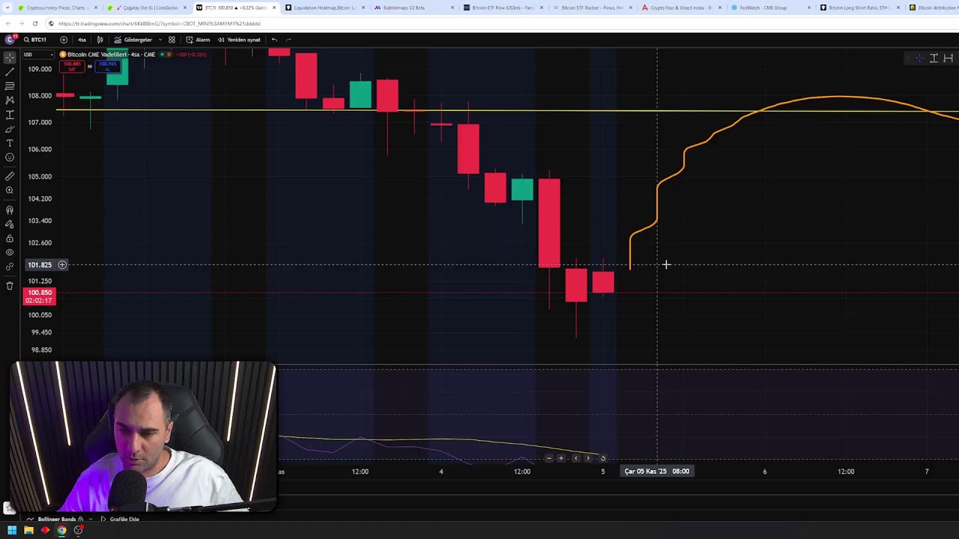Open the BTC1! symbol search
This screenshot has width=959, height=539.
(x=34, y=40)
